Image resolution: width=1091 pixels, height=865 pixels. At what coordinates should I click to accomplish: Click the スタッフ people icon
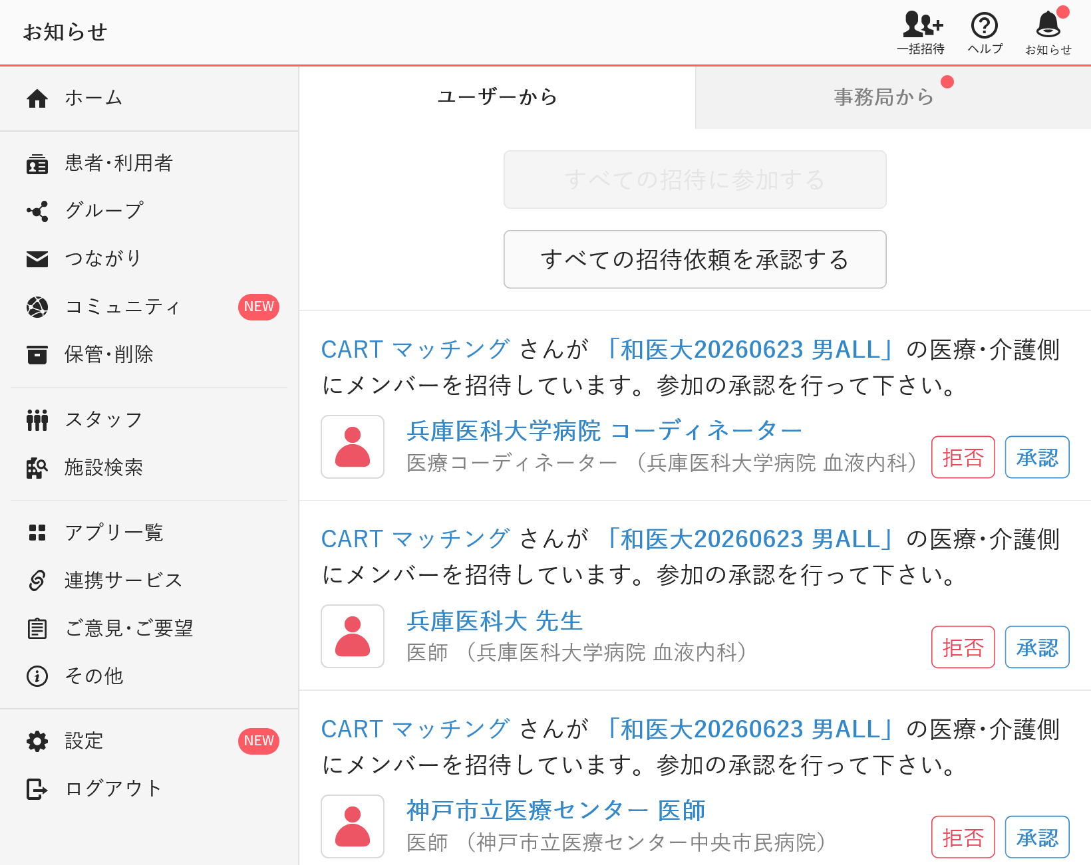click(37, 420)
